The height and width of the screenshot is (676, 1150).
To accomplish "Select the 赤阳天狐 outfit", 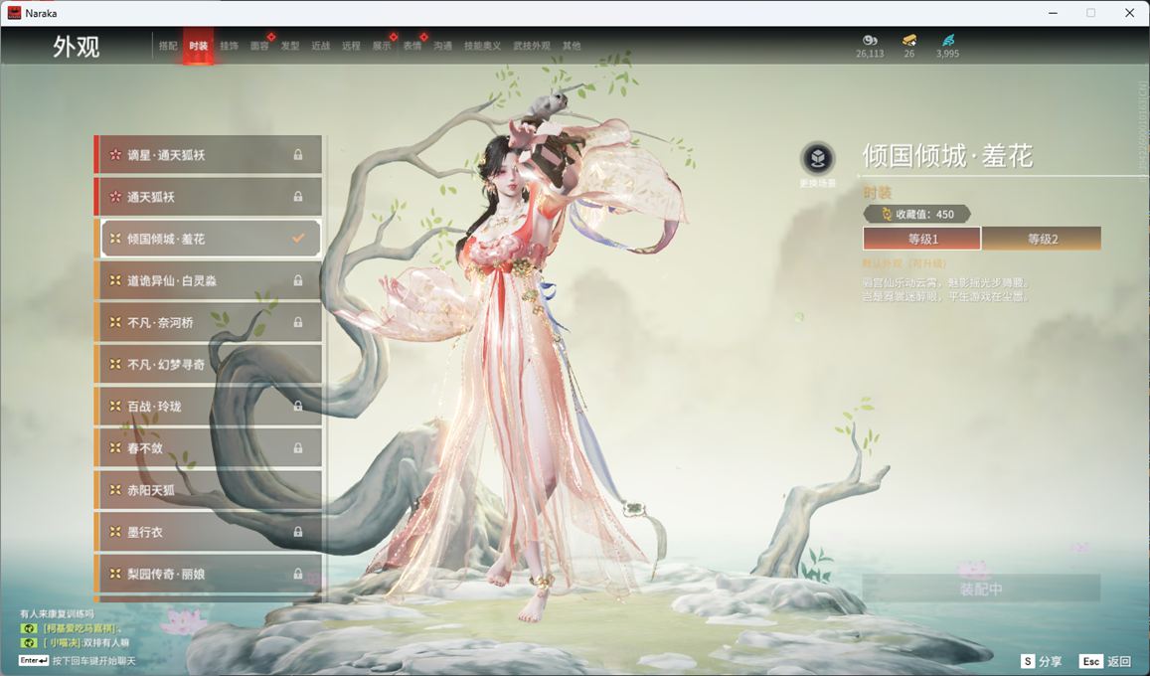I will click(209, 490).
